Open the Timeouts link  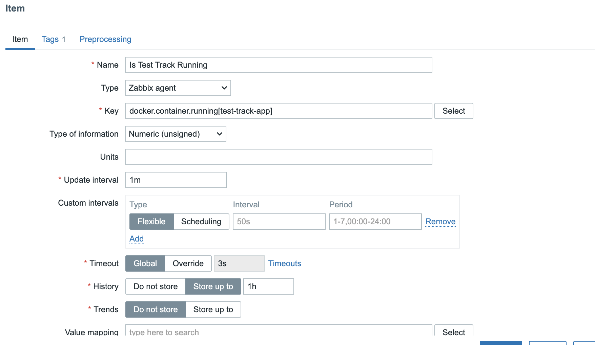pyautogui.click(x=285, y=263)
